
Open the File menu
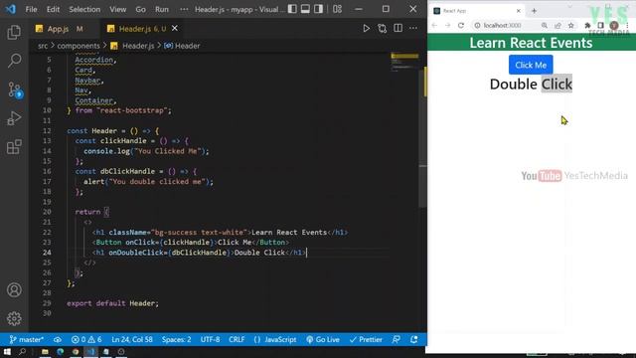(31, 9)
